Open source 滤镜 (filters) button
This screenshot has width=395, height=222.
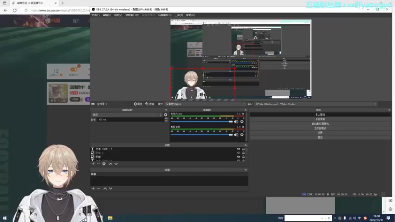[x=150, y=104]
